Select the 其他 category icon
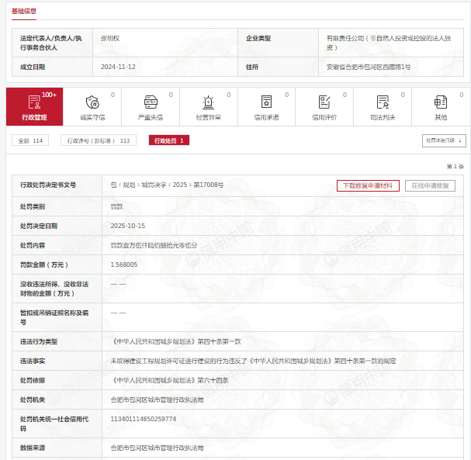Screen dimensions: 471x460 click(441, 102)
